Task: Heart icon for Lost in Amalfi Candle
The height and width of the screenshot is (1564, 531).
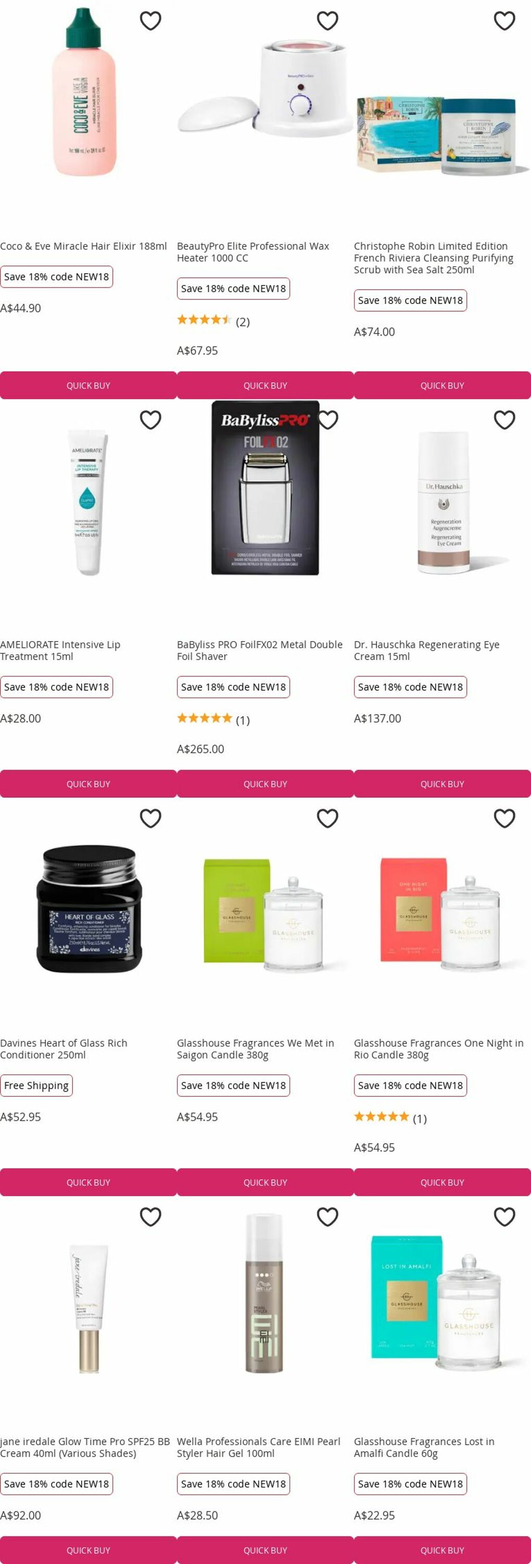Action: click(x=504, y=1216)
